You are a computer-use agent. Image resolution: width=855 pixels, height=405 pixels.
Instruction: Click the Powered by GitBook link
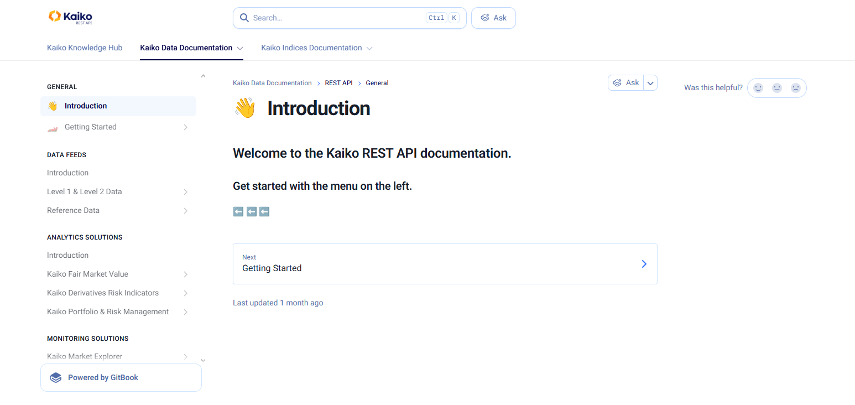[x=121, y=377]
